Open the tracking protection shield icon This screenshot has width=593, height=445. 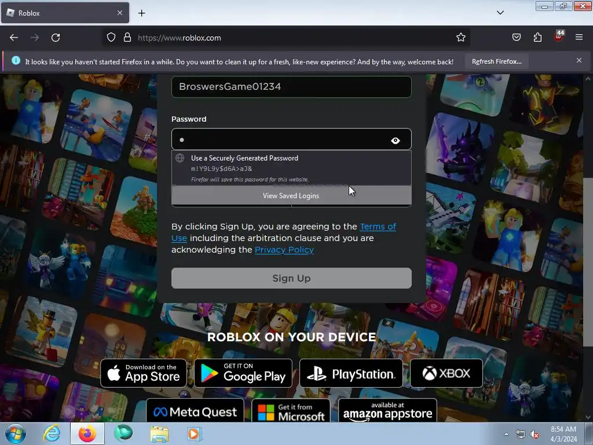tap(111, 37)
